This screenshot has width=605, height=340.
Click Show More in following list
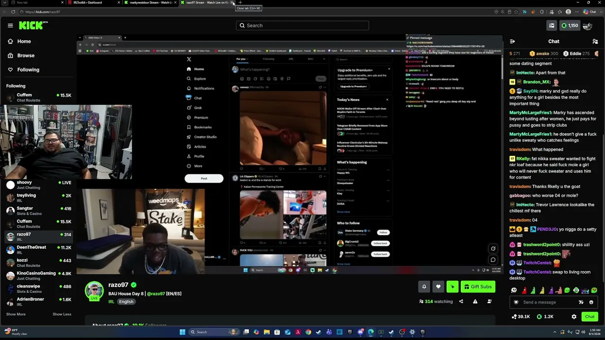tap(16, 314)
